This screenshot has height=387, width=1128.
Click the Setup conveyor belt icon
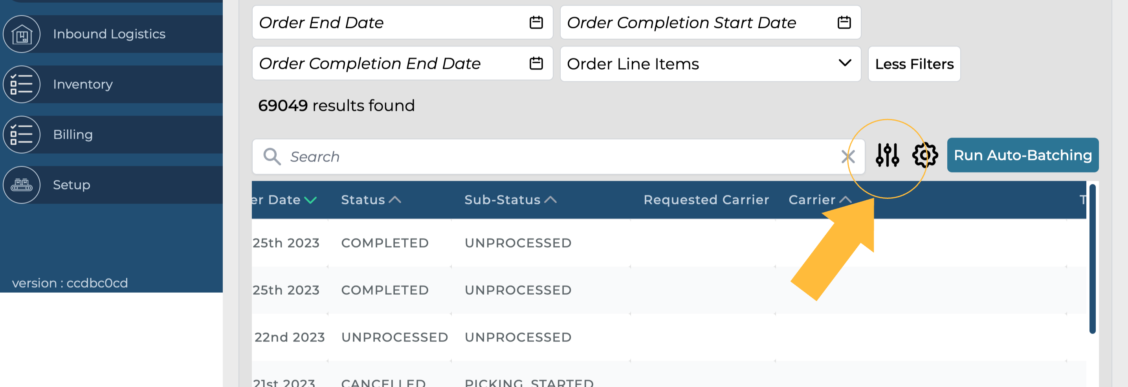[x=22, y=185]
